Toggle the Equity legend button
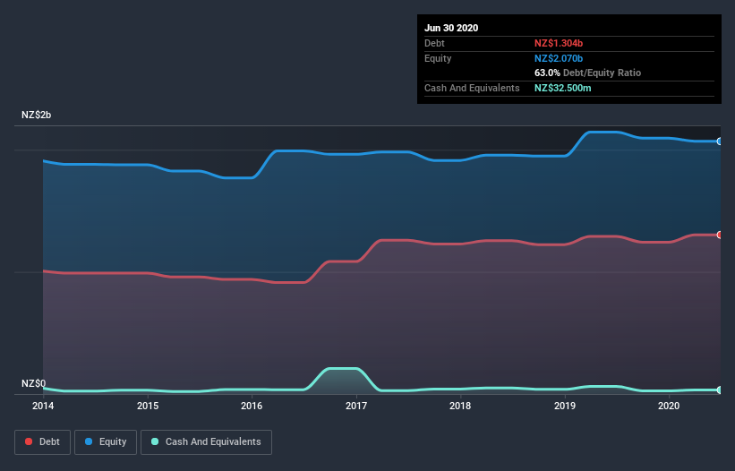The width and height of the screenshot is (735, 471). coord(106,442)
